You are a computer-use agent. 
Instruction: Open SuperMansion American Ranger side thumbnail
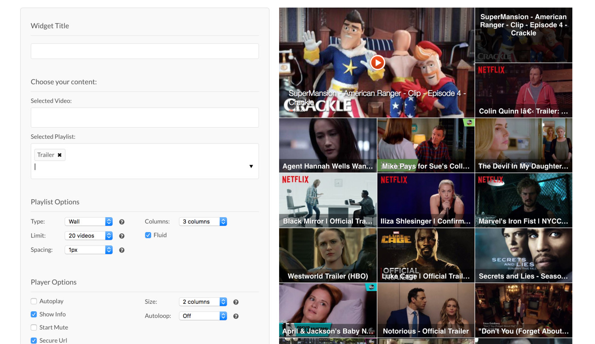(x=523, y=35)
